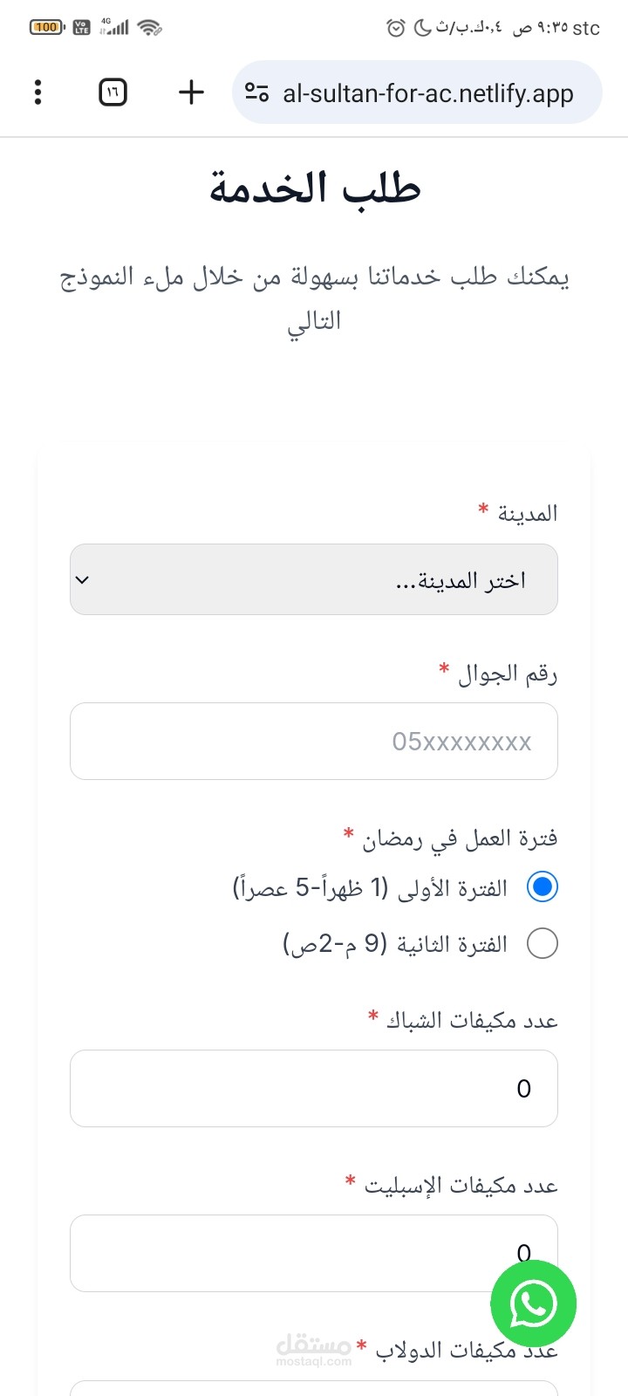Tap the طلب الخدمة page heading
Image resolution: width=628 pixels, height=1396 pixels.
pos(315,188)
